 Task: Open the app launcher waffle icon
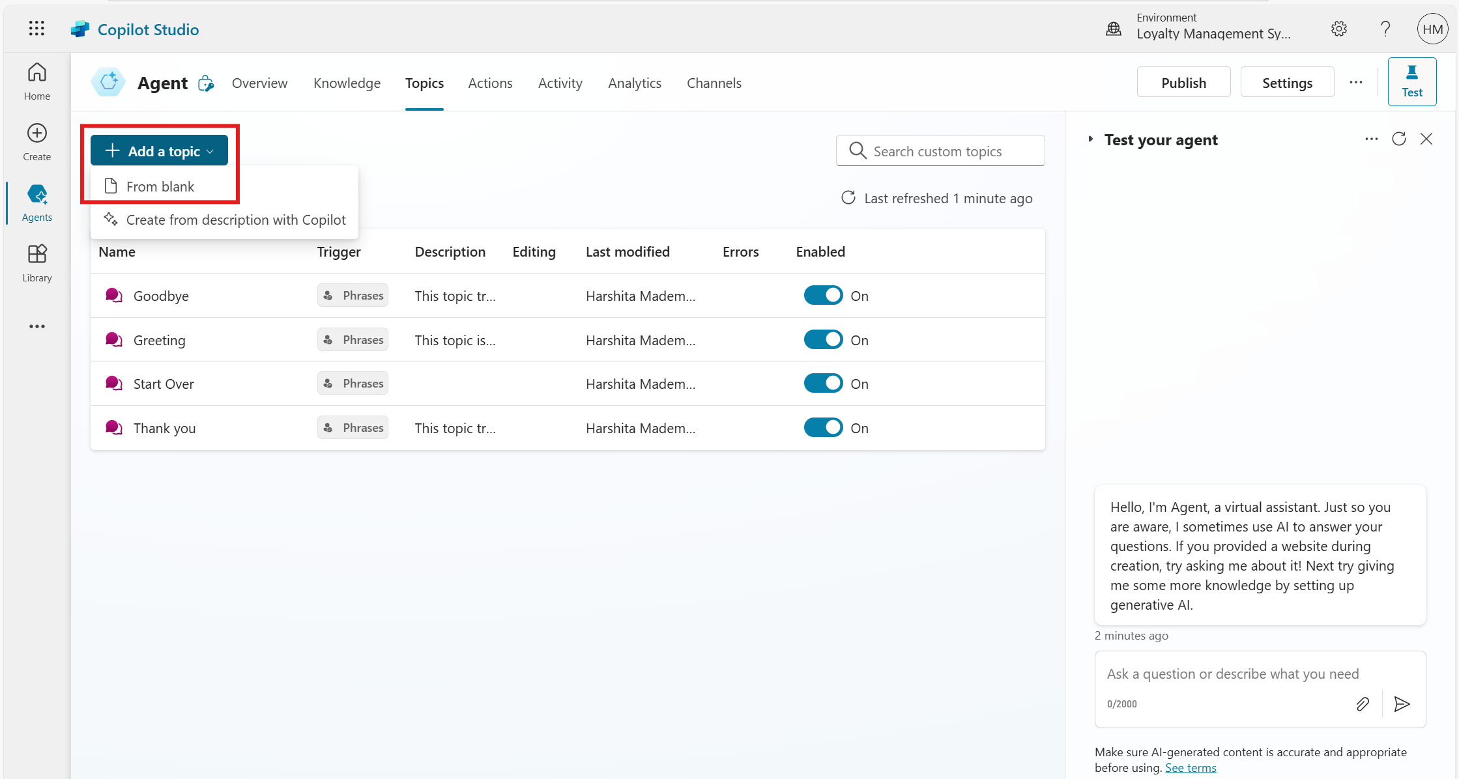click(x=36, y=29)
